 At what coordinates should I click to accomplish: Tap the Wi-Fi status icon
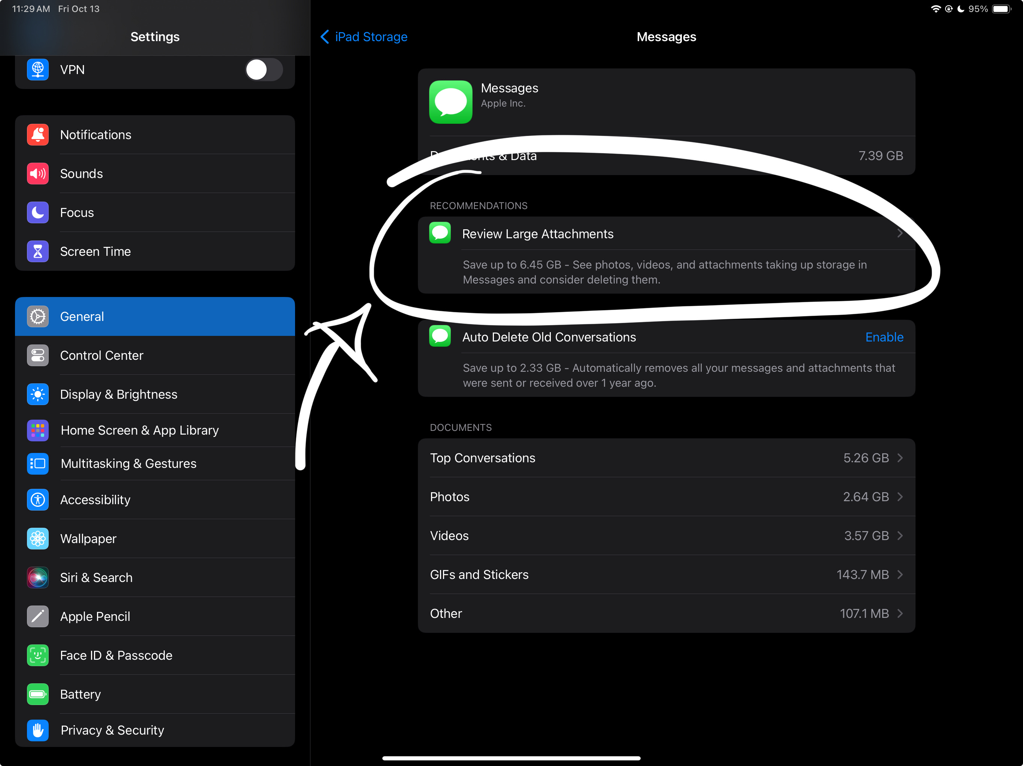click(936, 9)
